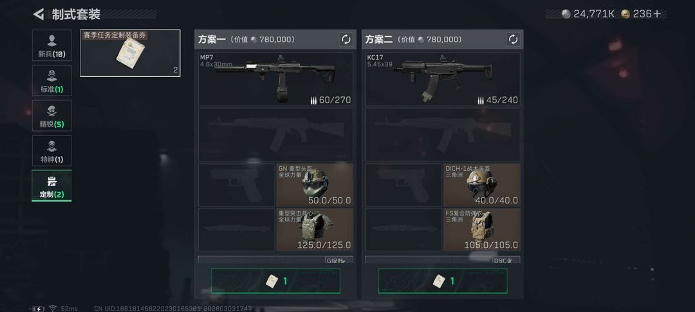Tap the empty secondary weapon slot in 方案二
The height and width of the screenshot is (312, 695).
tap(443, 135)
